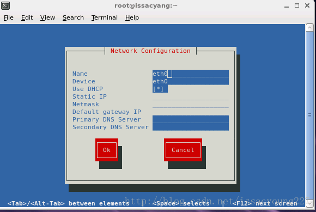Image resolution: width=316 pixels, height=212 pixels.
Task: Click the Default gateway IP field
Action: point(191,112)
